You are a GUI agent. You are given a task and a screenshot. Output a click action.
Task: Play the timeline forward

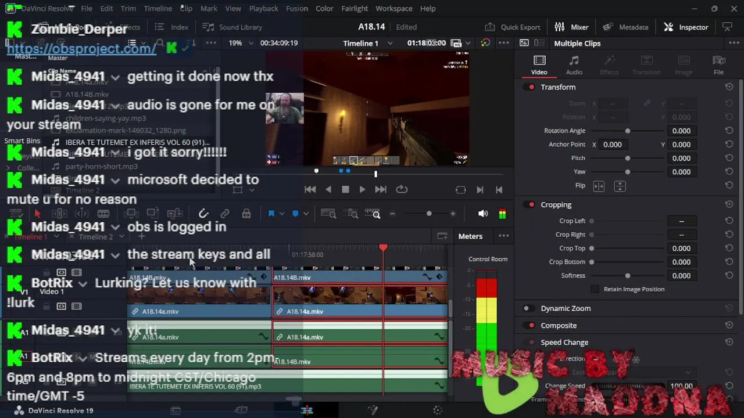point(362,189)
